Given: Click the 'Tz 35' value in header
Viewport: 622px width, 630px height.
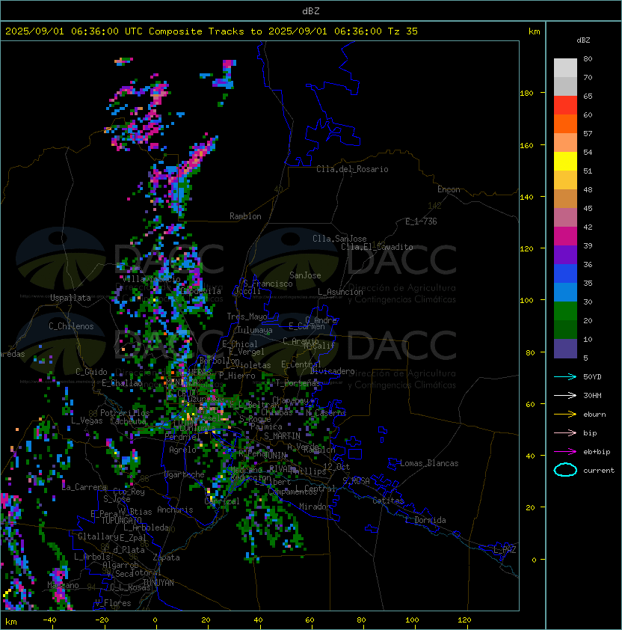Looking at the screenshot, I should tap(403, 31).
